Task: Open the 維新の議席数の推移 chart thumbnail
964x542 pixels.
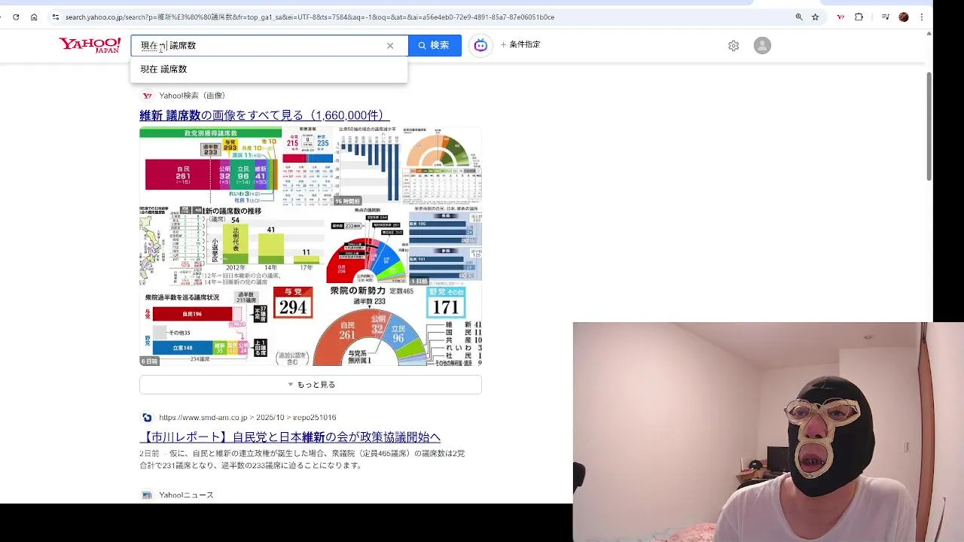Action: (264, 245)
